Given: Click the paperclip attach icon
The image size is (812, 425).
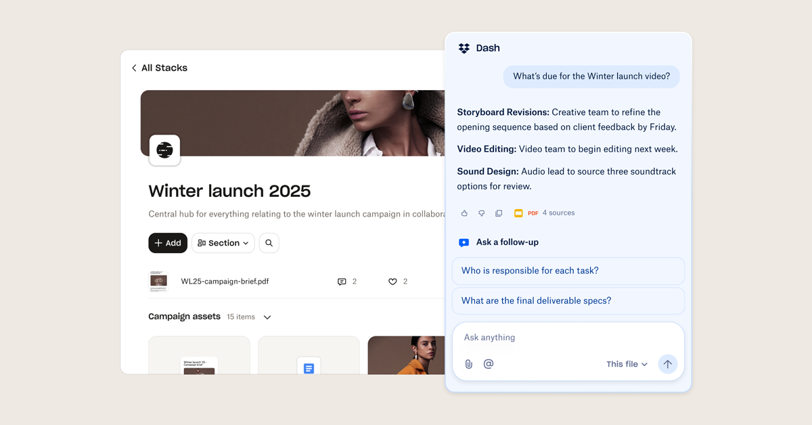Looking at the screenshot, I should 468,364.
